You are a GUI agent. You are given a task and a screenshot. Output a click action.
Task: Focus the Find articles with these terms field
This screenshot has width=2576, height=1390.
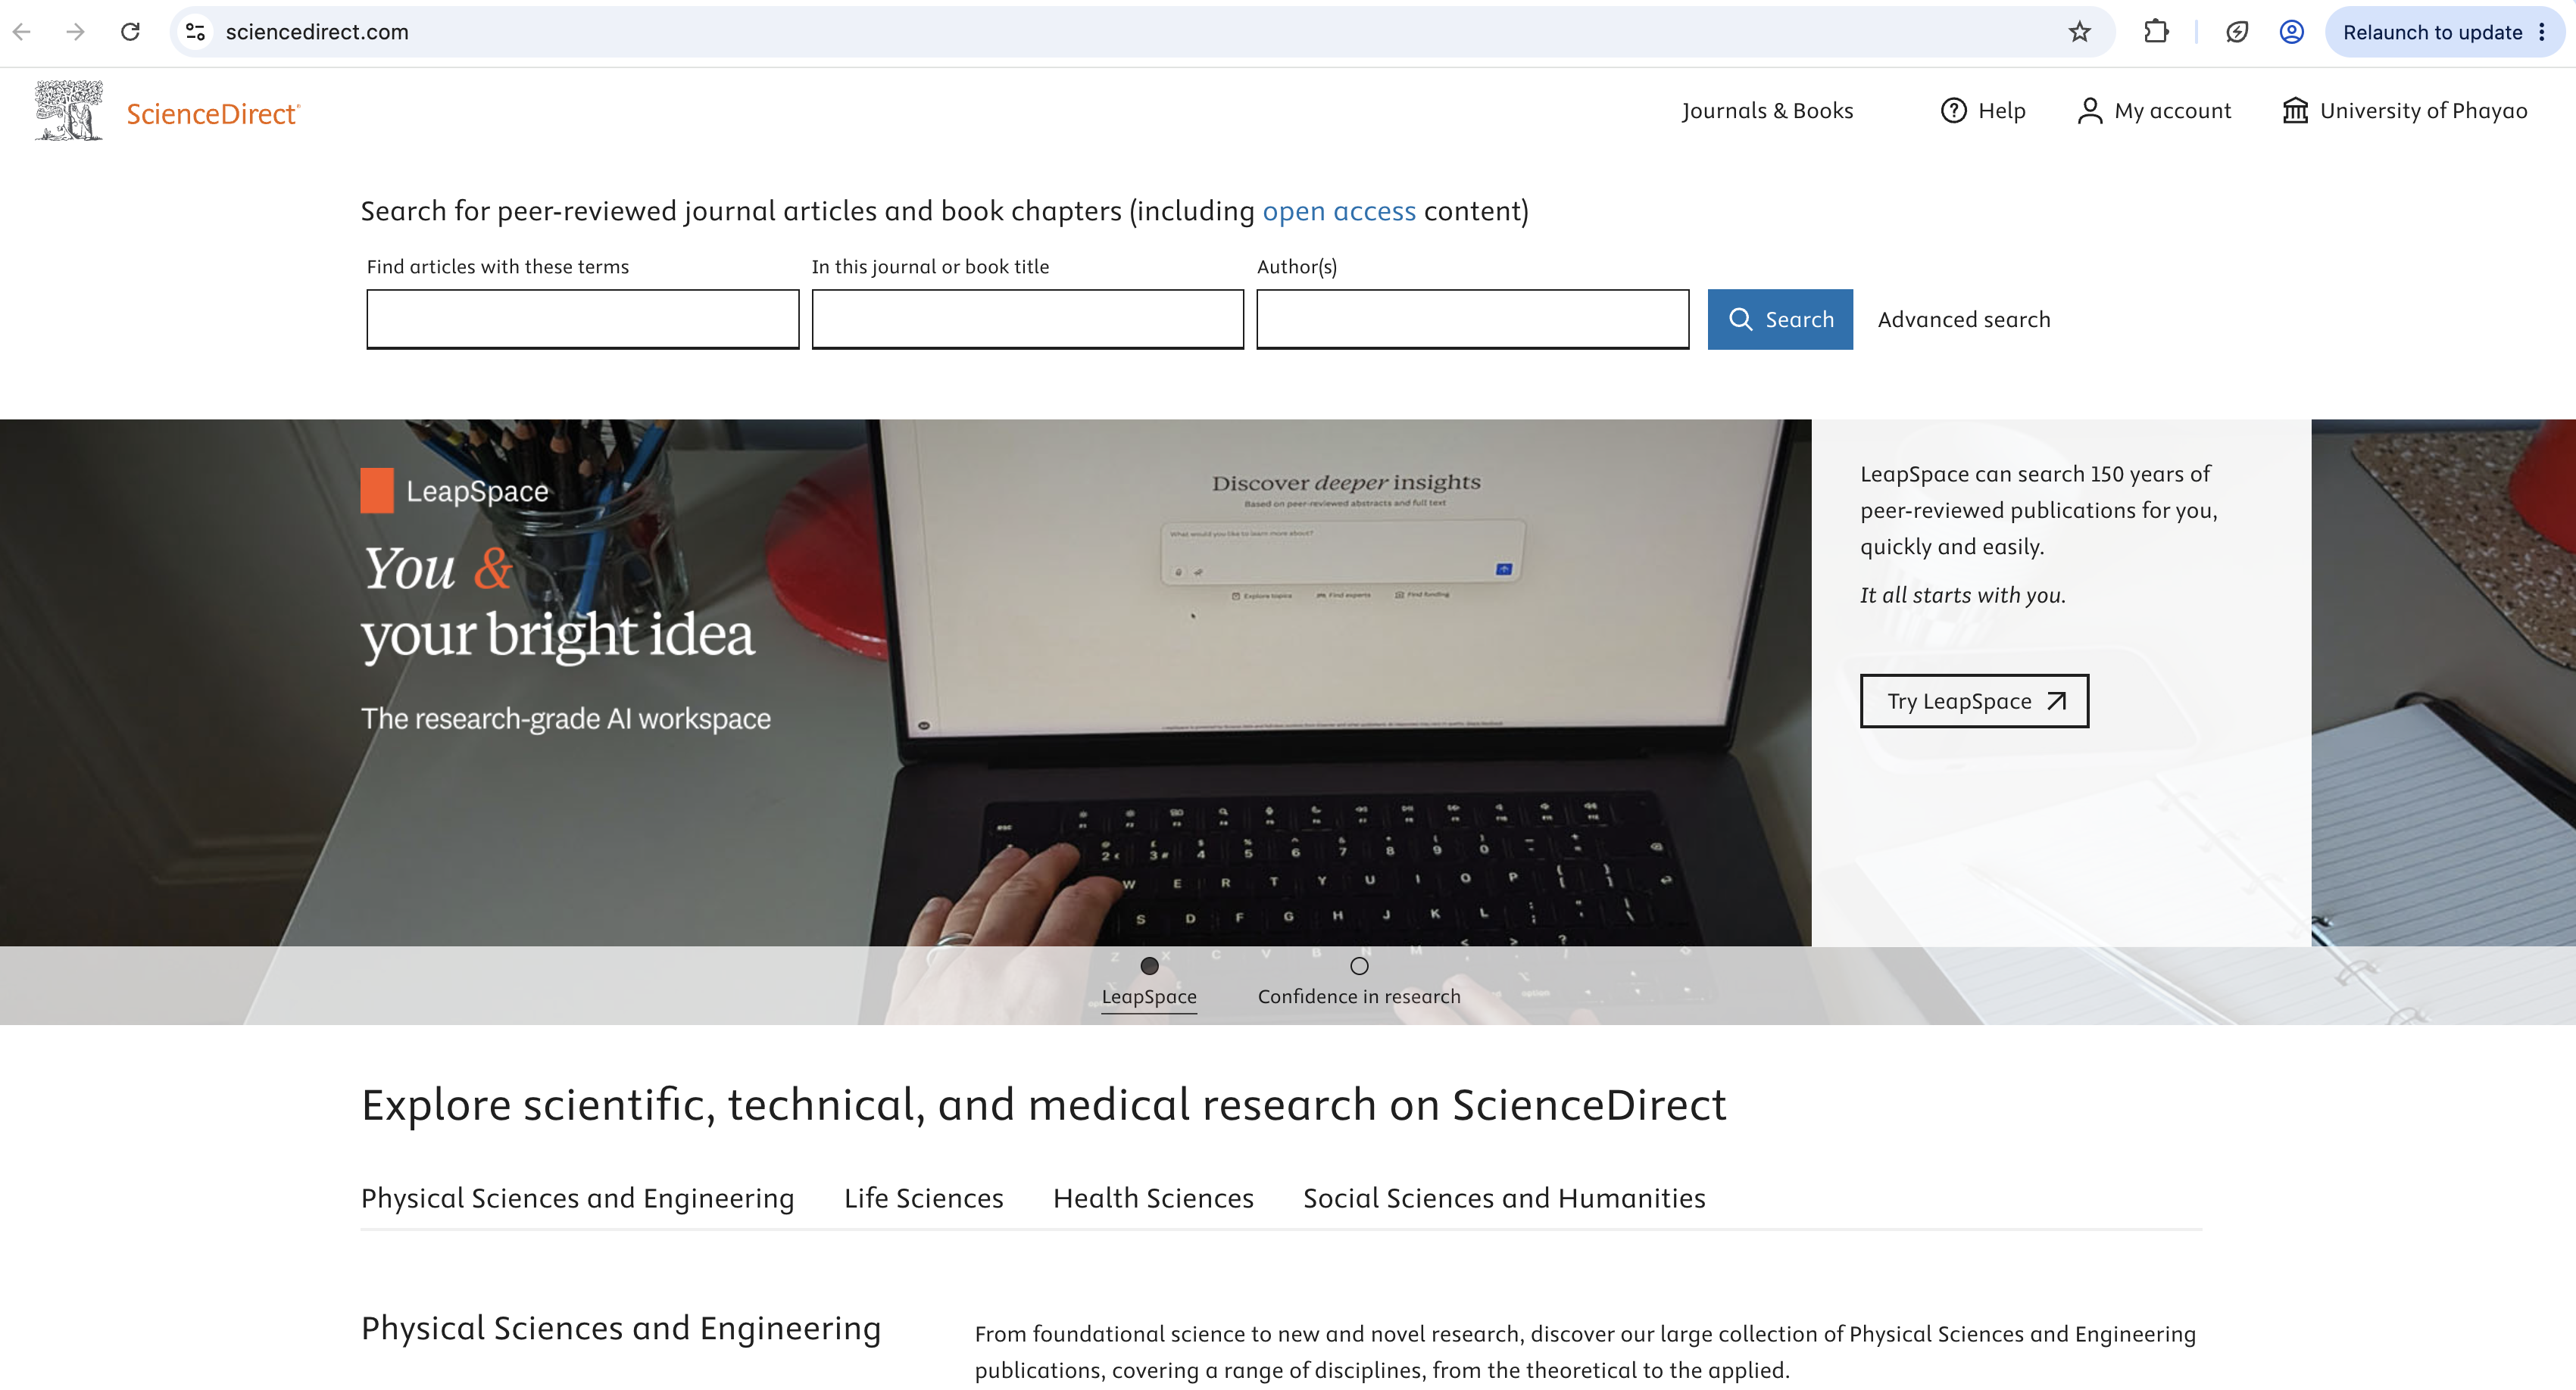[583, 319]
